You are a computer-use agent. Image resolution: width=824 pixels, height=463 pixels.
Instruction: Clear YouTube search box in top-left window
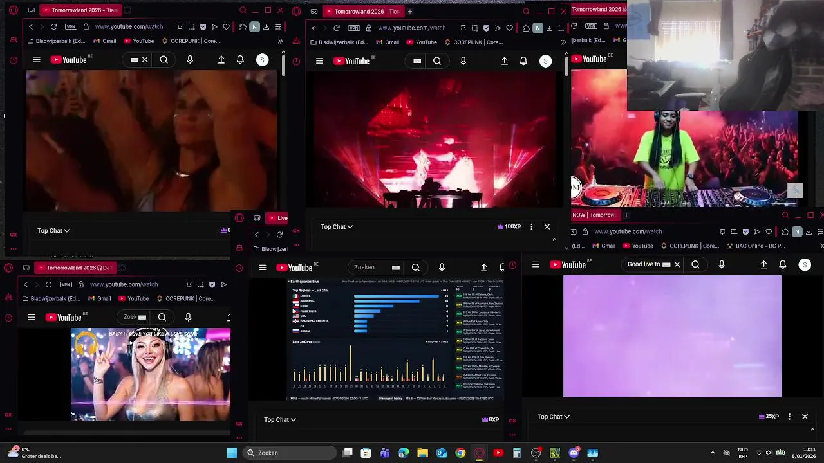coord(145,60)
